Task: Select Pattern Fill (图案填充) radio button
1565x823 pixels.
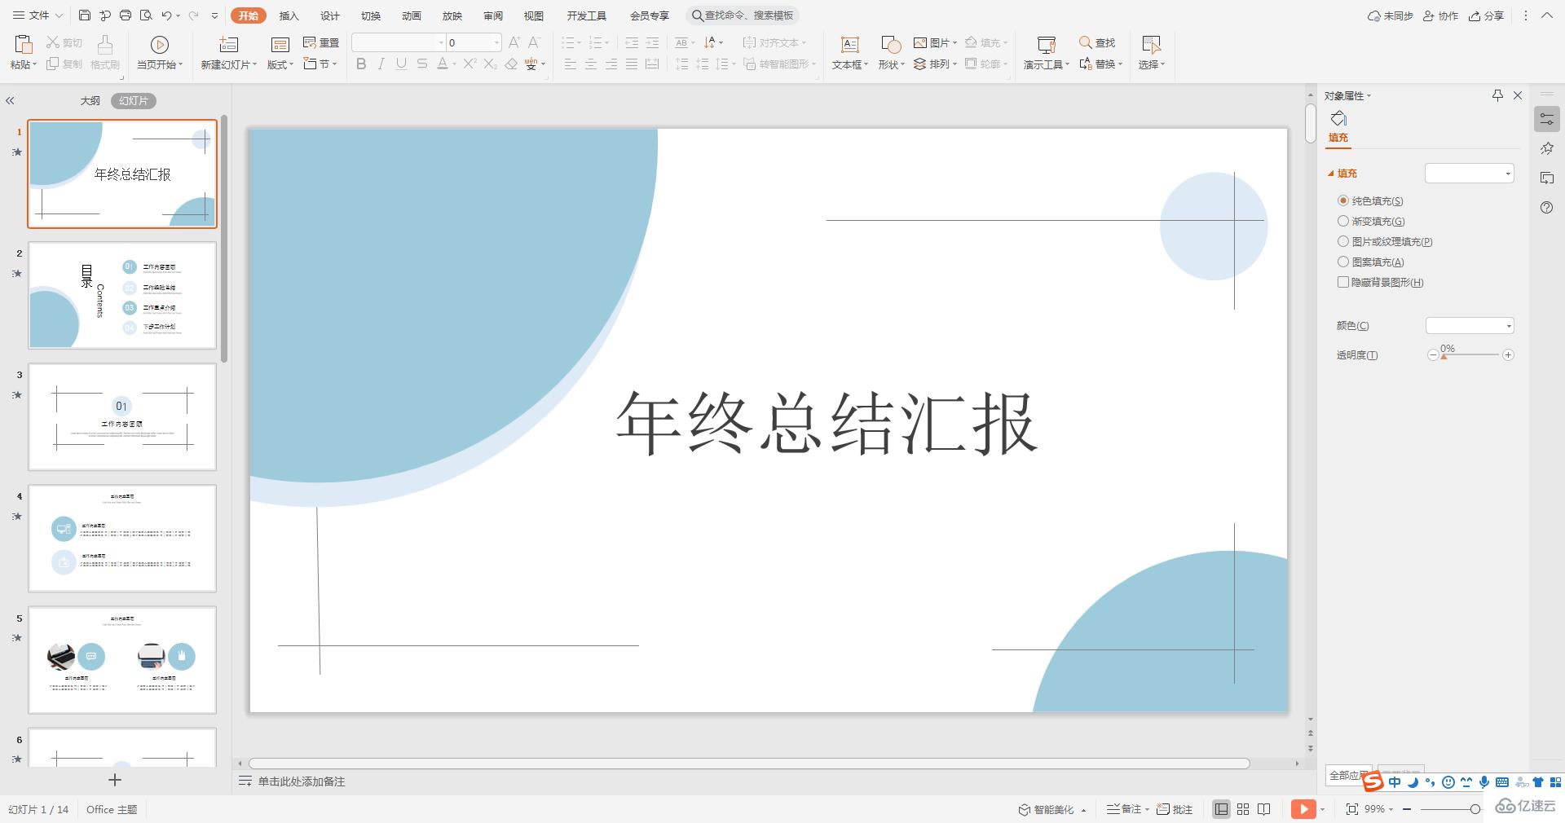Action: coord(1343,262)
